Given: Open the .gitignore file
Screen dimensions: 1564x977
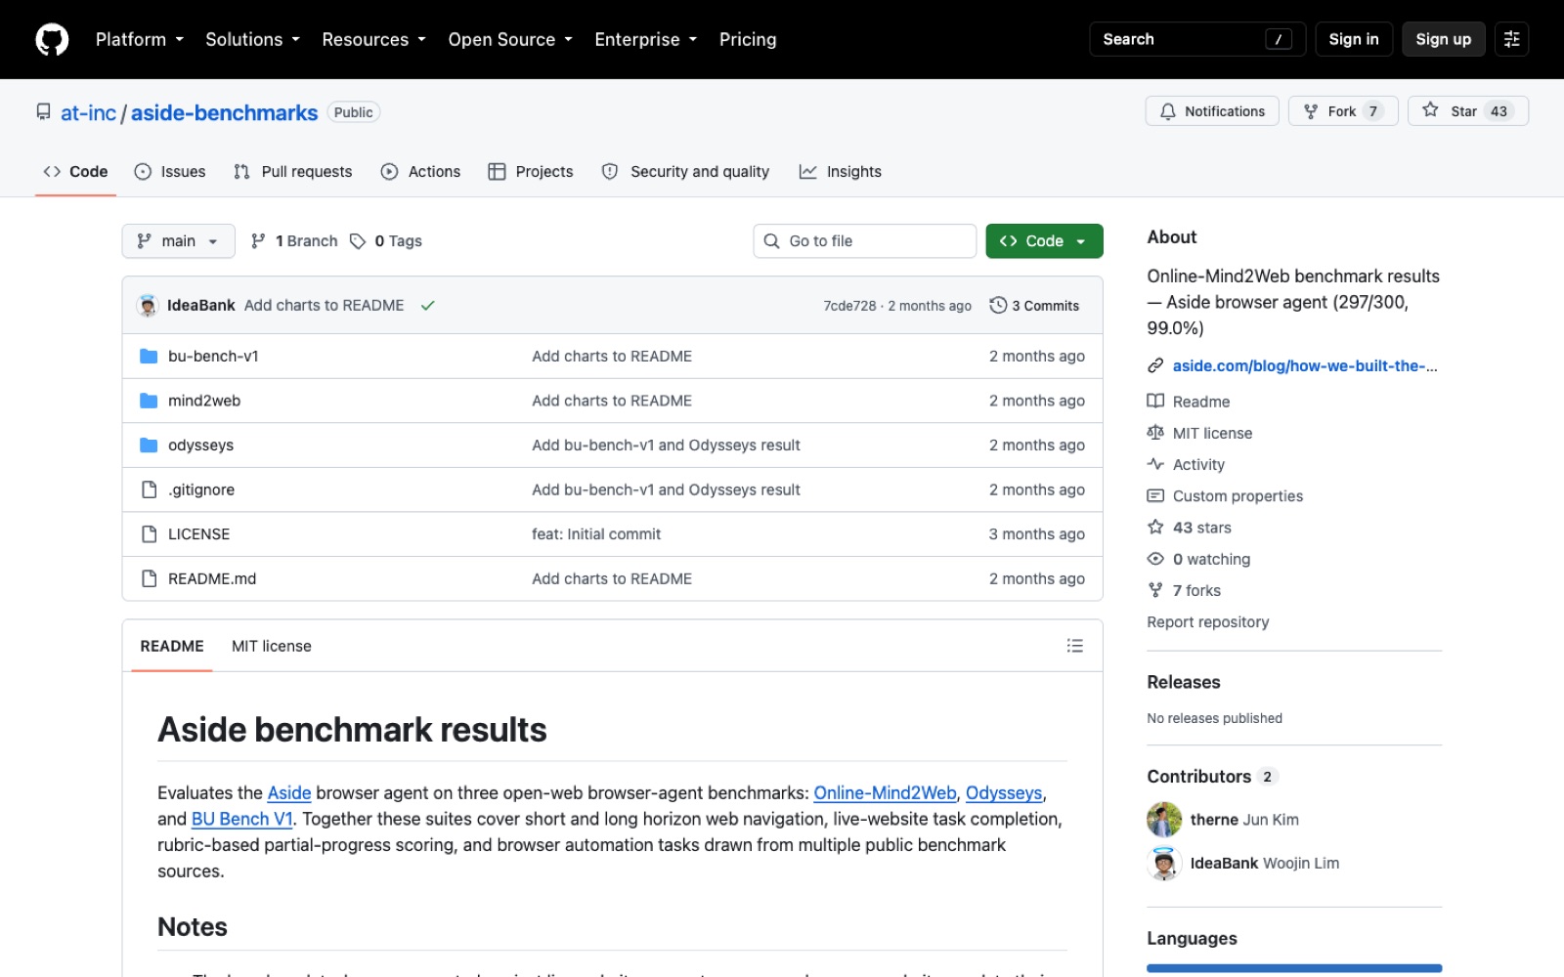Looking at the screenshot, I should (x=201, y=489).
